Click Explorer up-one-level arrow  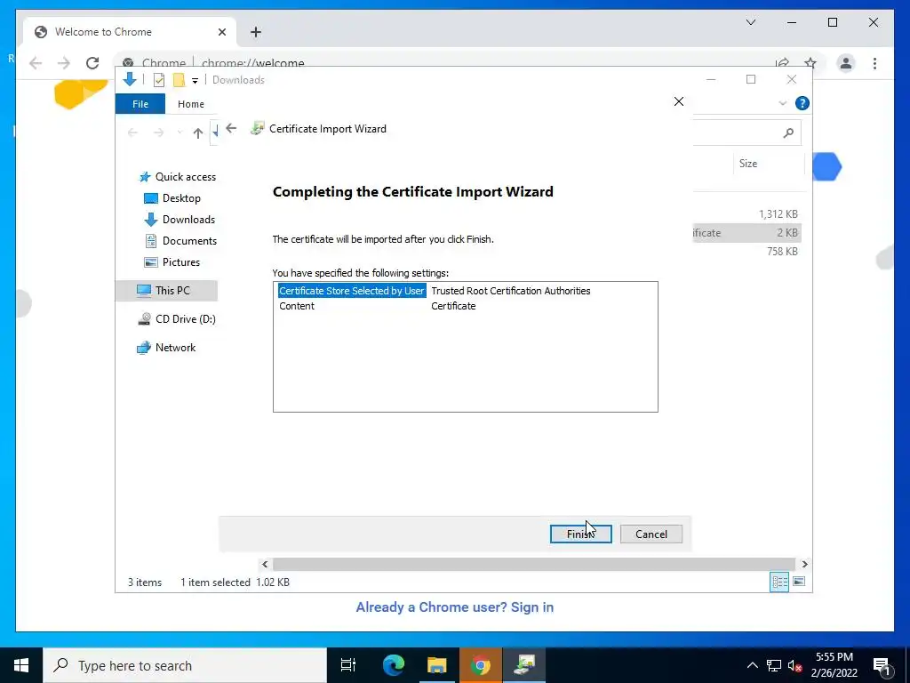198,133
